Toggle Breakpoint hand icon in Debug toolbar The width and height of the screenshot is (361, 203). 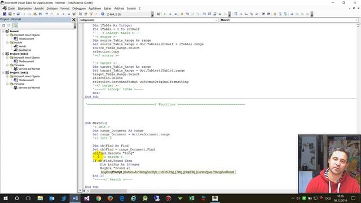coord(182,14)
